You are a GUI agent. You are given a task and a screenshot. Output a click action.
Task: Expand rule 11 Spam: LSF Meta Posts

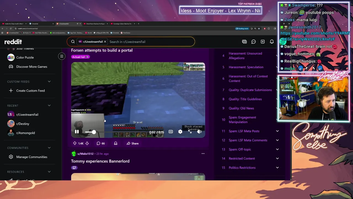pyautogui.click(x=277, y=131)
